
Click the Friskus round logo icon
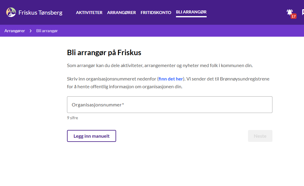click(x=11, y=13)
